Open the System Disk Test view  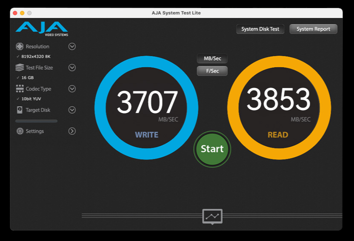260,29
